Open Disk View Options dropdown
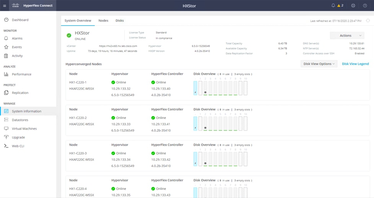The image size is (374, 198). pyautogui.click(x=319, y=64)
